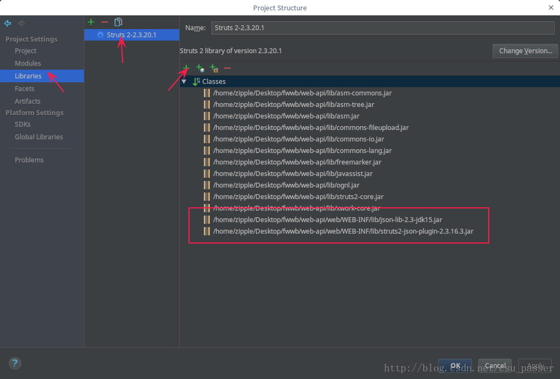Focus the library Name input field
The width and height of the screenshot is (560, 379).
383,28
